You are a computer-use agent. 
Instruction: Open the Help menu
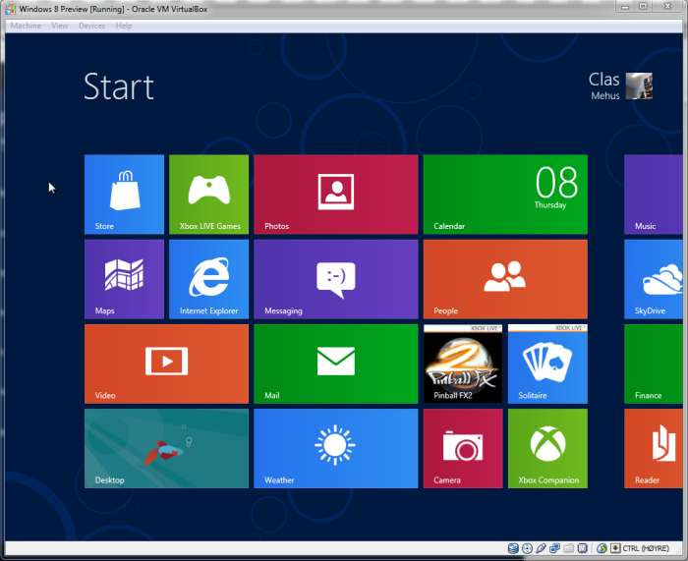click(x=124, y=26)
